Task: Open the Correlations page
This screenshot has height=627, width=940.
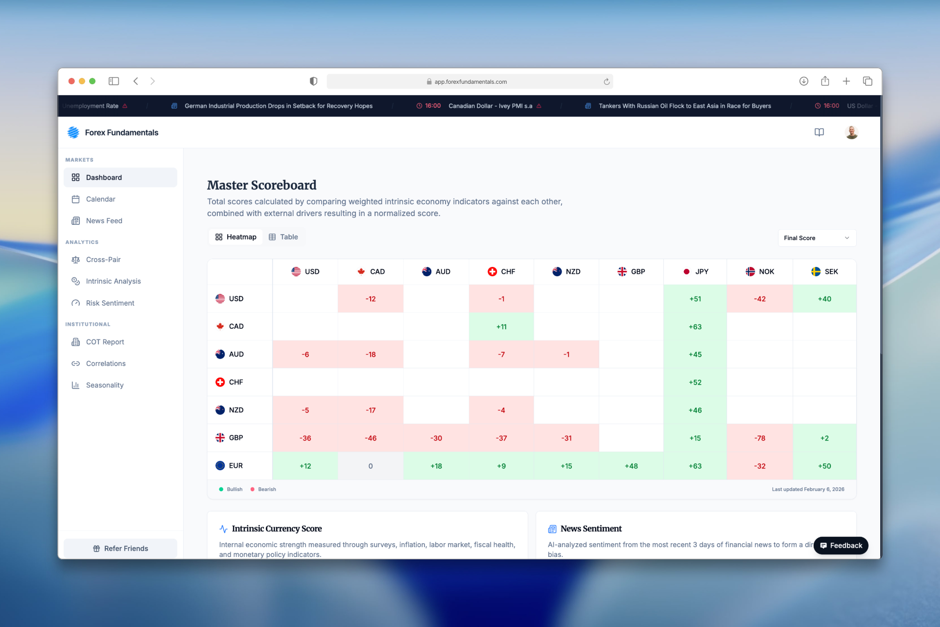Action: (x=106, y=363)
